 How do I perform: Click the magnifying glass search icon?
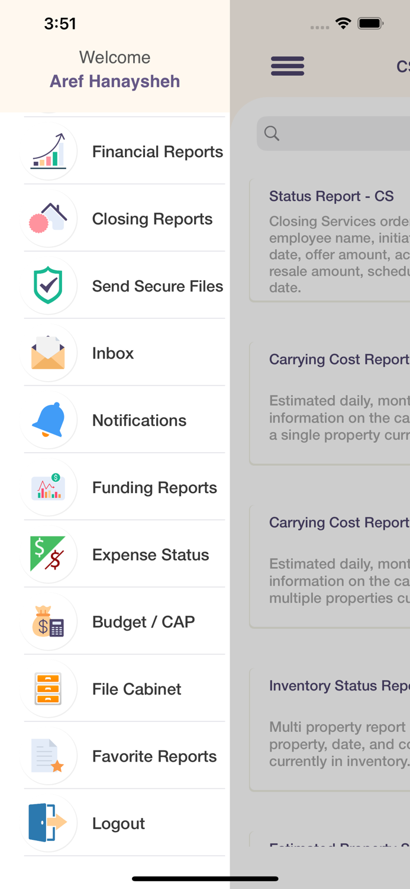pos(272,133)
